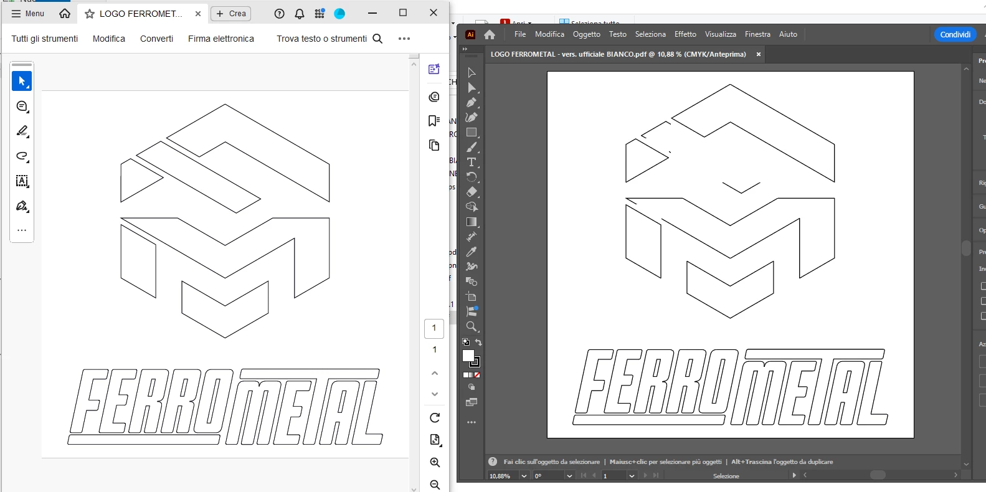986x492 pixels.
Task: Pick the Paintbrush tool in Illustrator
Action: pos(472,148)
